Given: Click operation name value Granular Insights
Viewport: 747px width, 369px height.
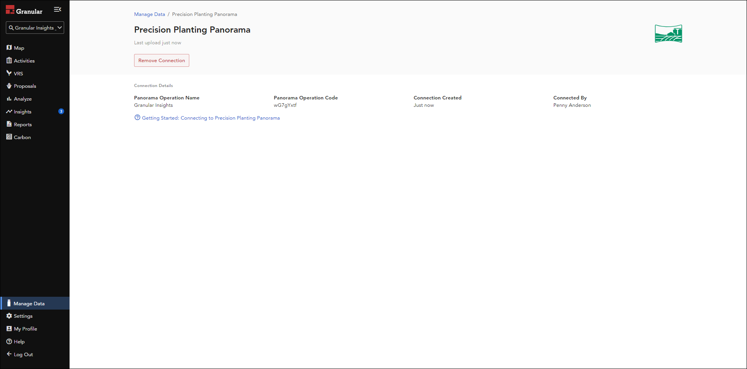Looking at the screenshot, I should [x=154, y=105].
